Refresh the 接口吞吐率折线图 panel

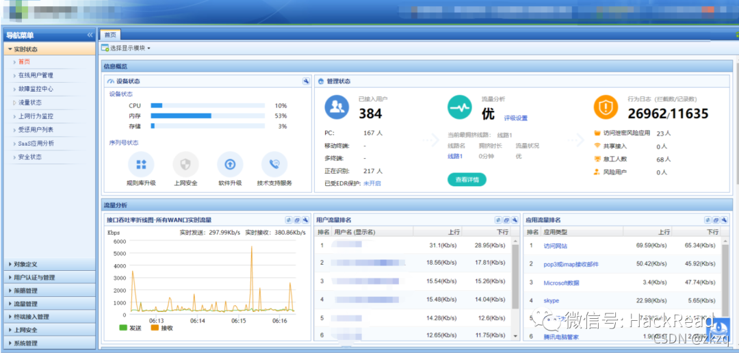(x=289, y=220)
